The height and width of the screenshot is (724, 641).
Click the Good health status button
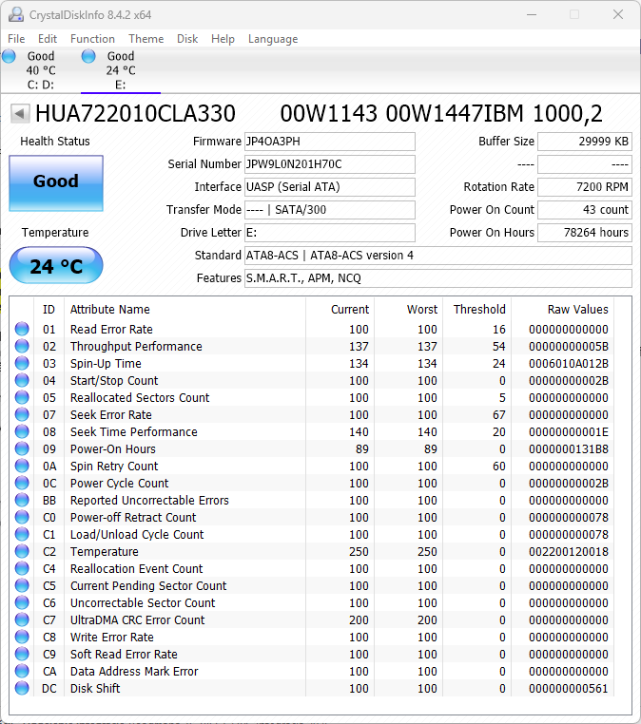(x=56, y=183)
